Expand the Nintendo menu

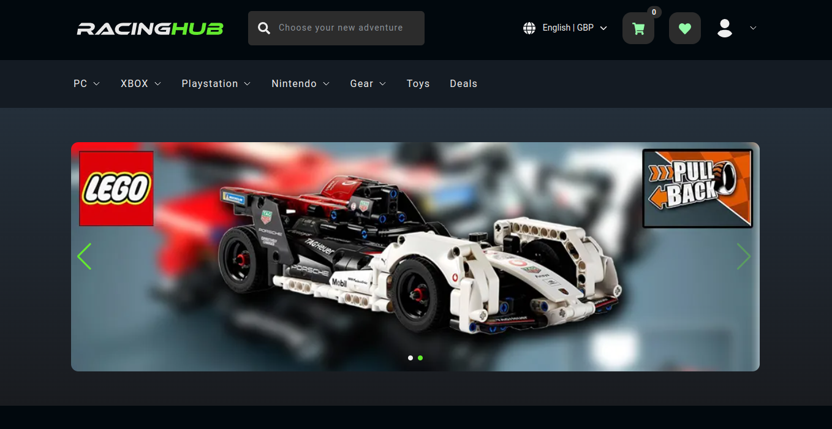click(301, 84)
